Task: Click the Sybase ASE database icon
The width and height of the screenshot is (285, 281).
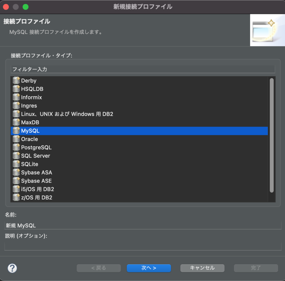Action: tap(16, 181)
